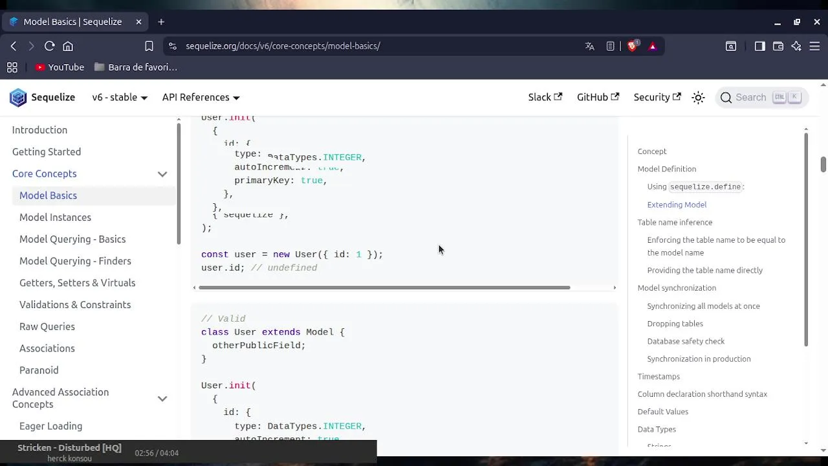Click the address bar URL
828x466 pixels.
coord(283,46)
